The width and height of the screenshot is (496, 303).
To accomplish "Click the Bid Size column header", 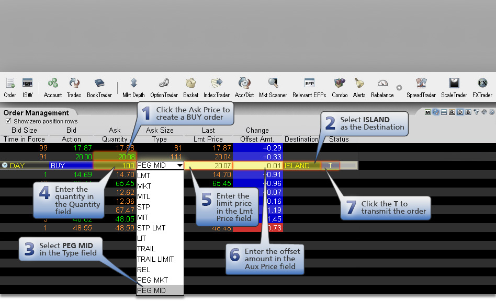I will coord(24,130).
